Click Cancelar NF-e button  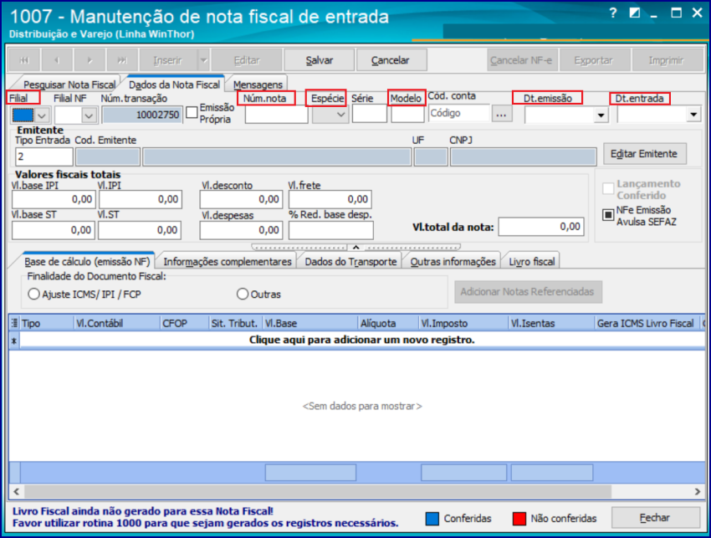pyautogui.click(x=522, y=60)
